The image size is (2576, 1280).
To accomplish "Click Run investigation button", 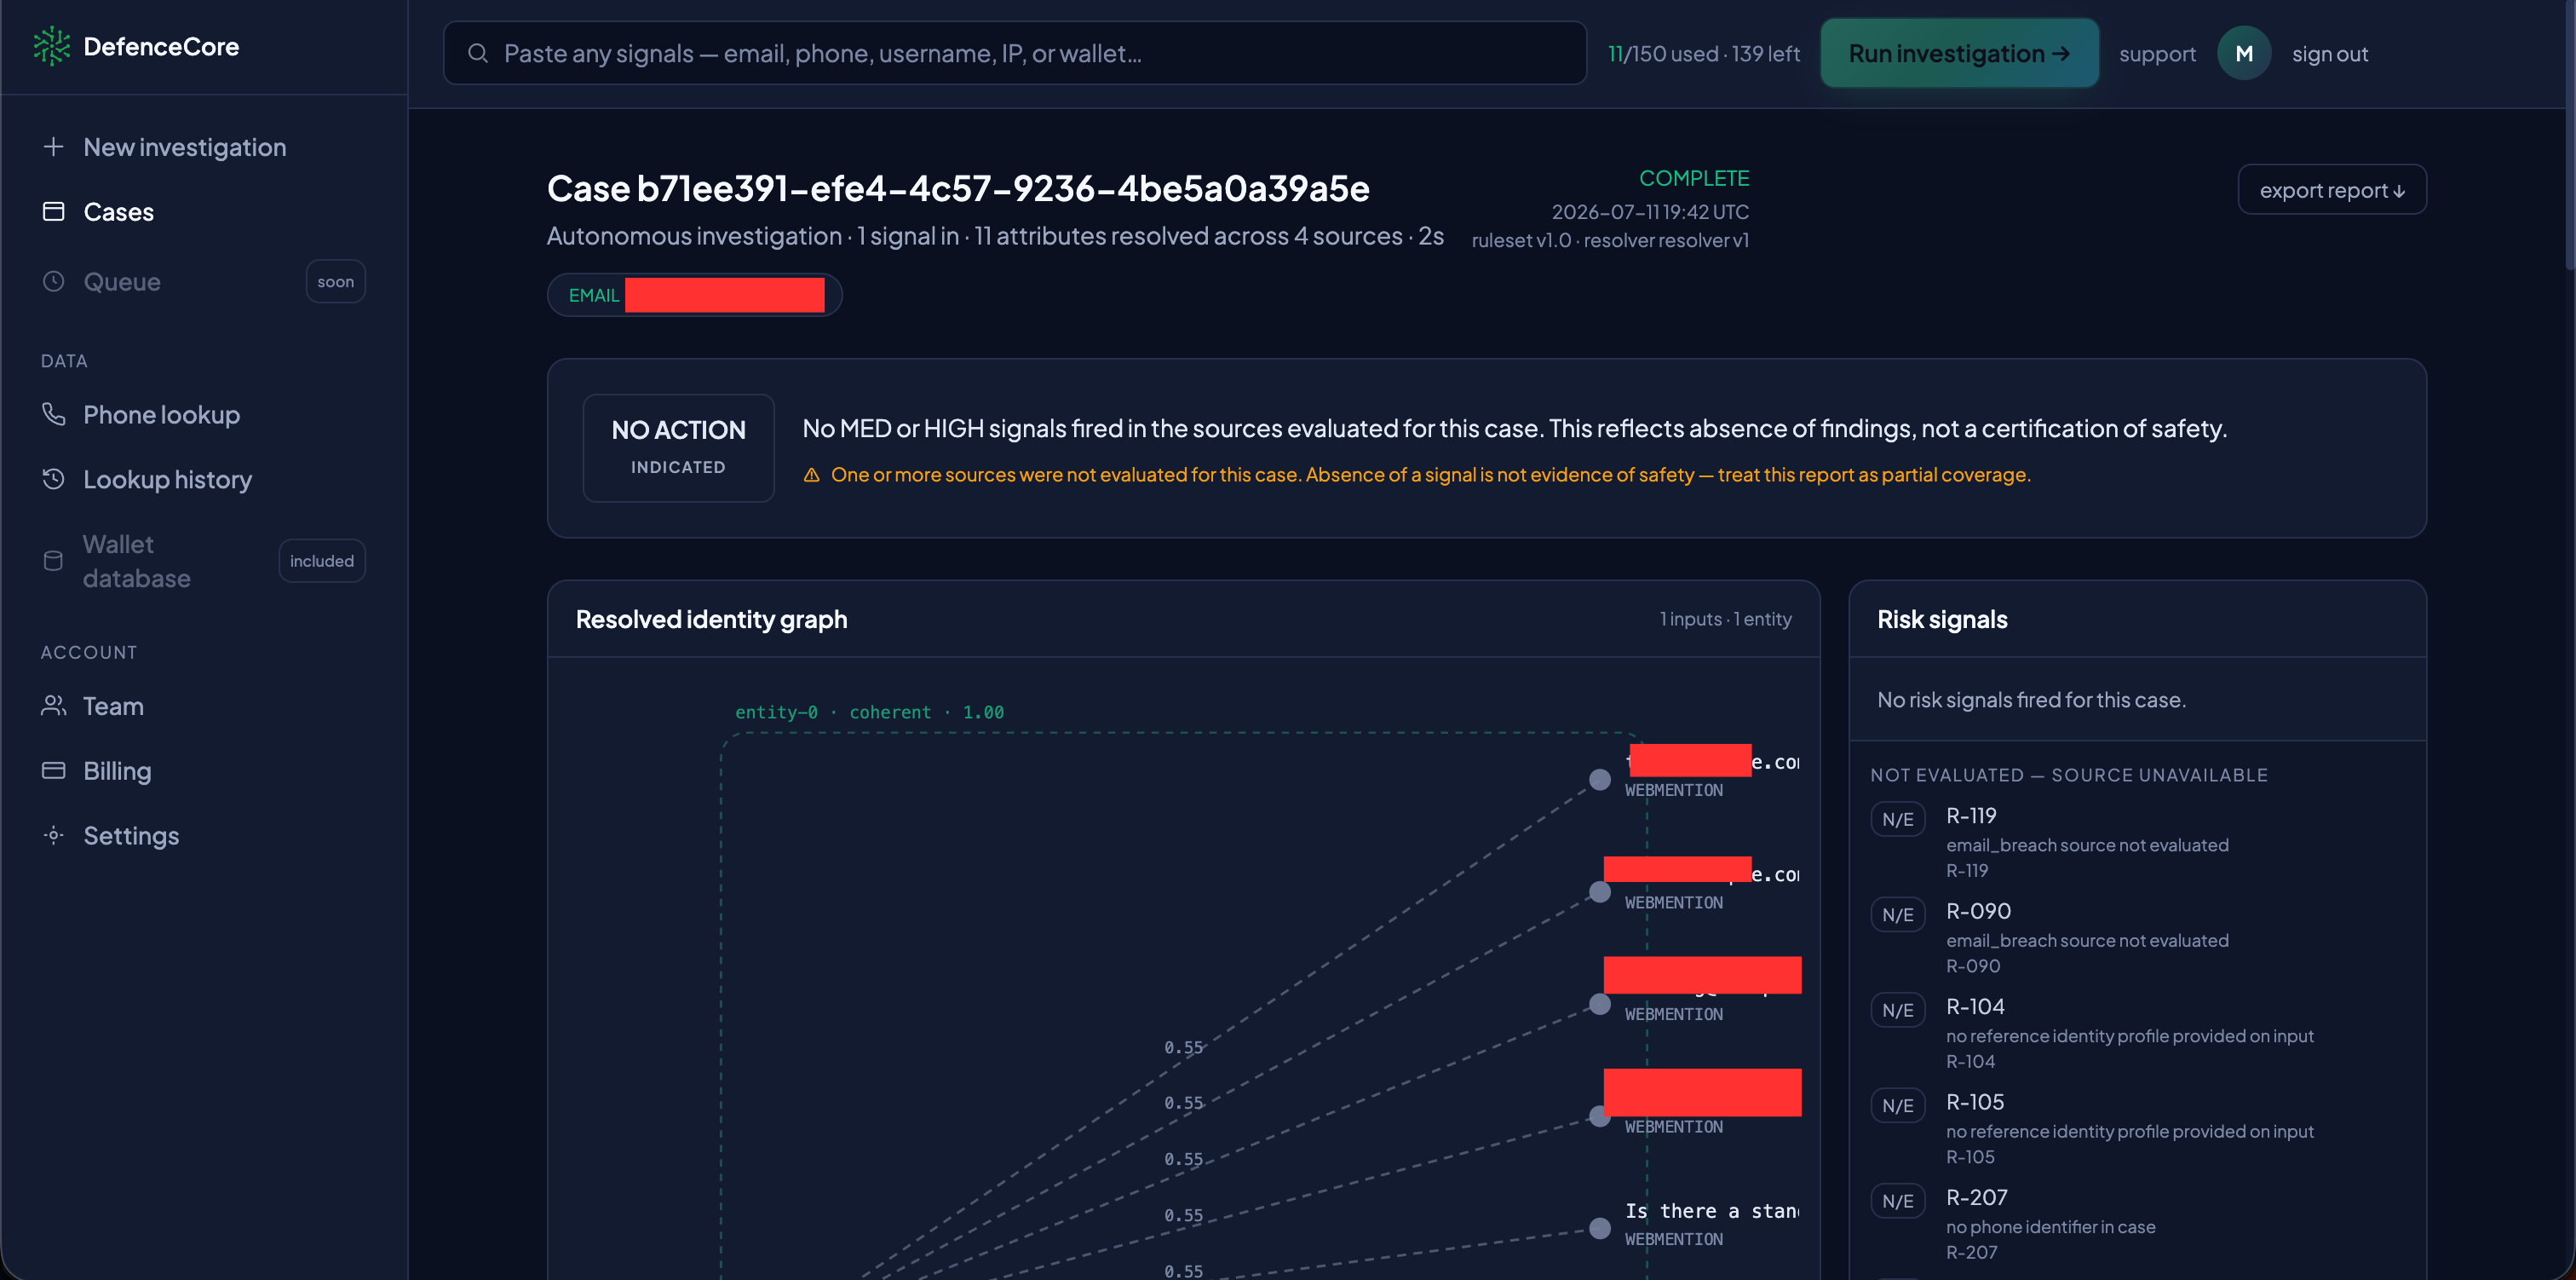I will [1959, 53].
